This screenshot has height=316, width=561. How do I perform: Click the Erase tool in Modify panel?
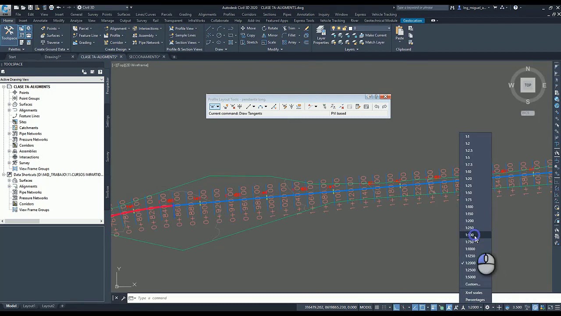306,28
